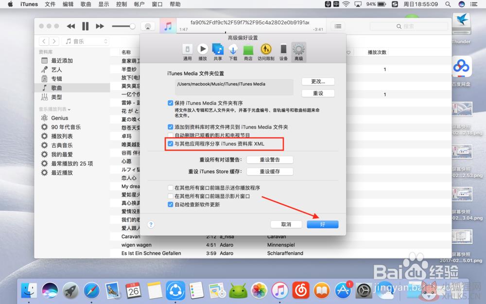Viewport: 486px width, 304px height.
Task: Click the help question mark button
Action: coord(151,225)
